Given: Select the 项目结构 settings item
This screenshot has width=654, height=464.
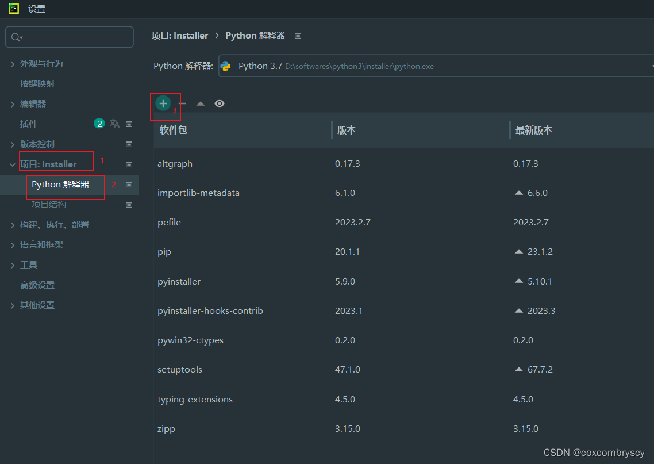Looking at the screenshot, I should pyautogui.click(x=49, y=205).
